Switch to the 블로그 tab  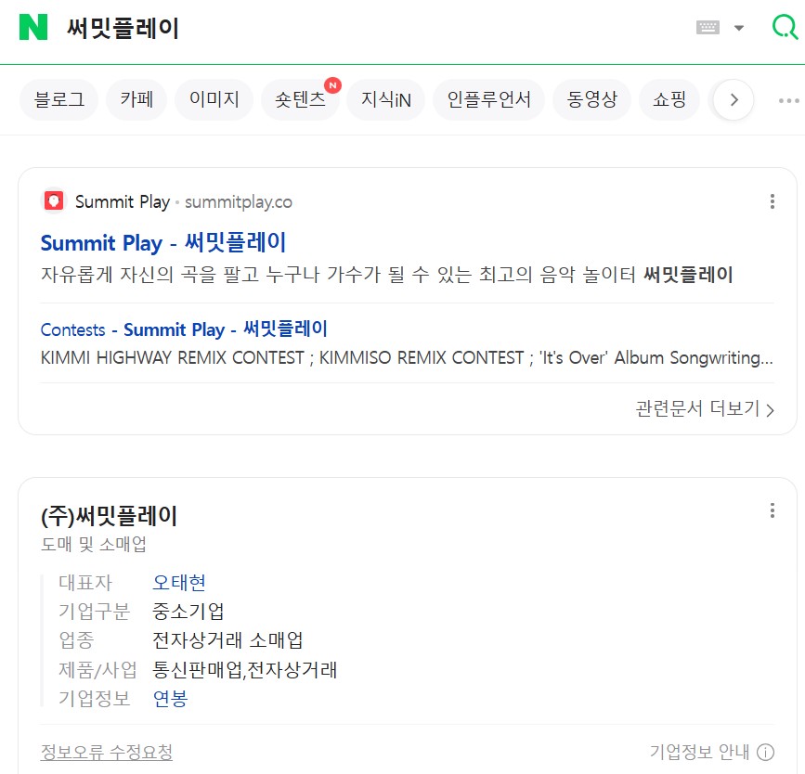58,99
